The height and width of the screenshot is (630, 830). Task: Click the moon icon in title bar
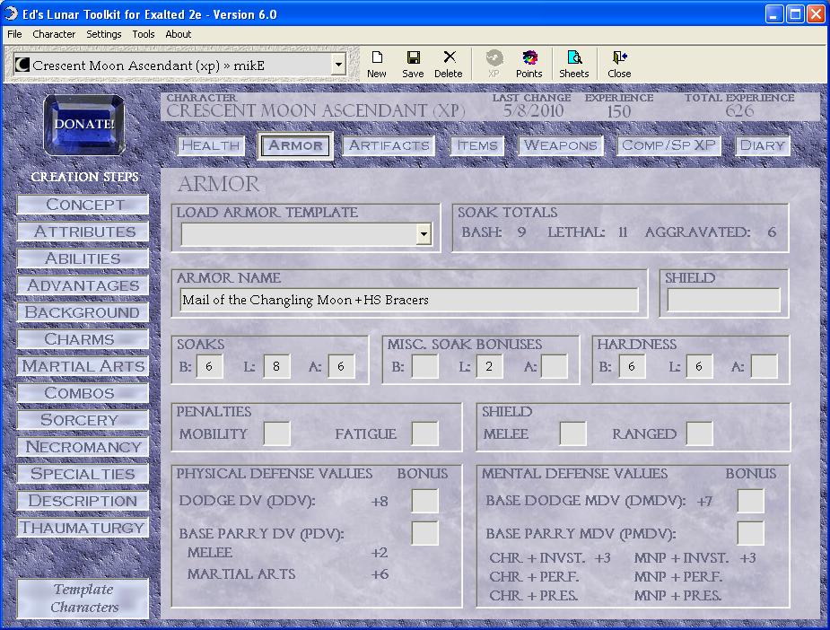click(x=11, y=13)
